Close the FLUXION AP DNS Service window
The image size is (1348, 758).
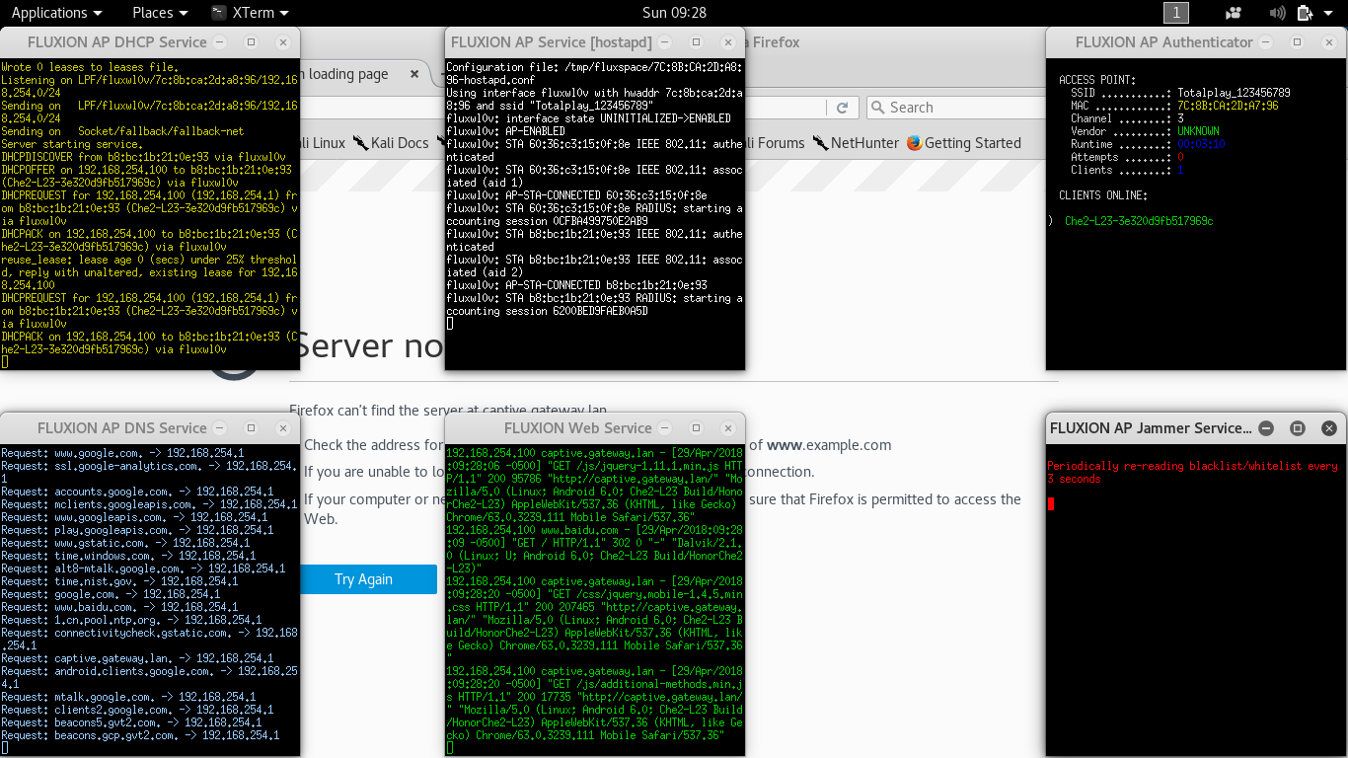[283, 428]
